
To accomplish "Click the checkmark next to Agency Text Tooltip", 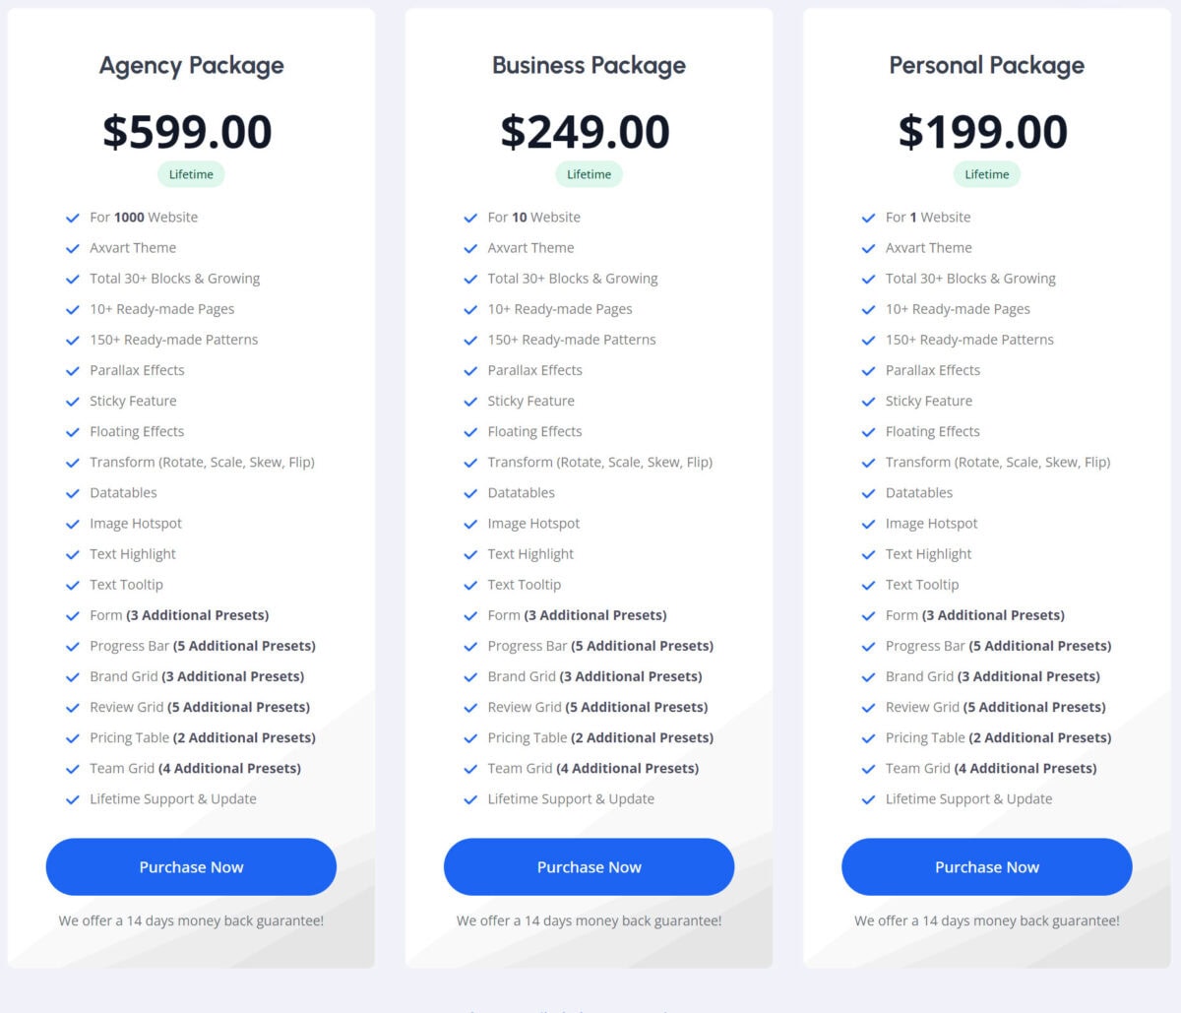I will point(73,585).
